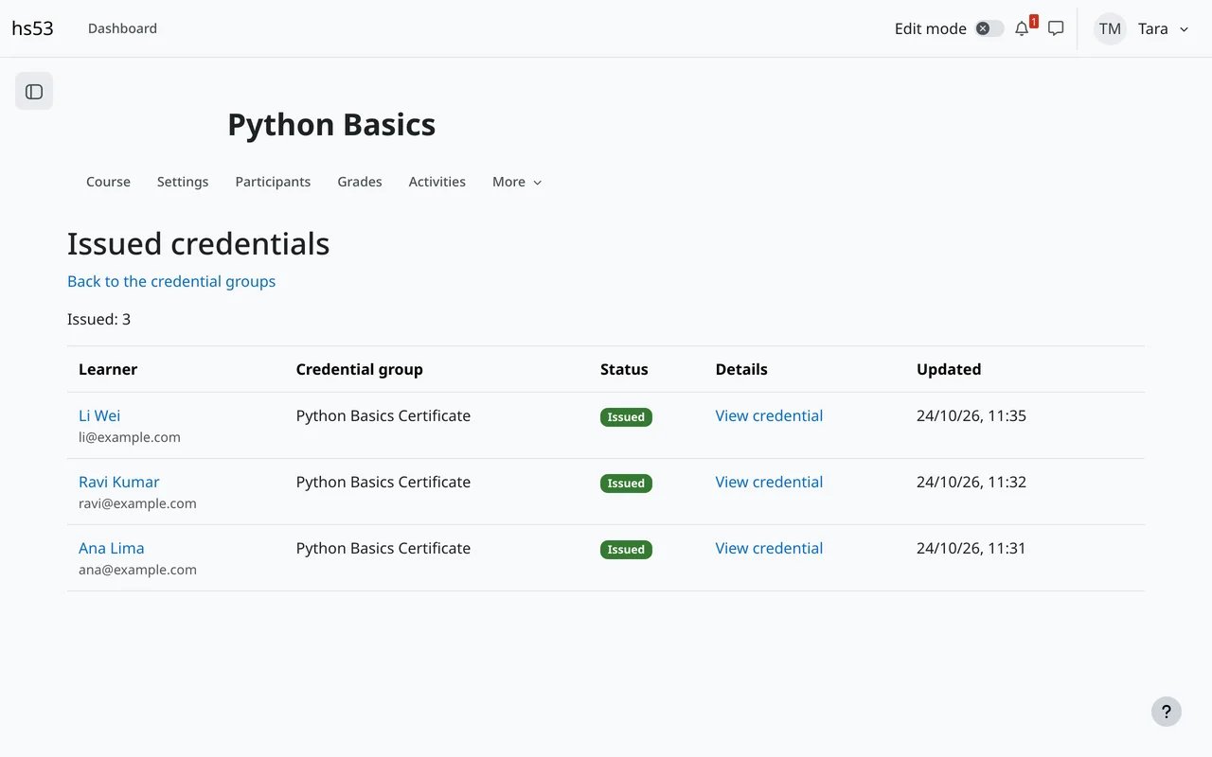
Task: Click Python Basics Certificate in Li Wei's row
Action: point(383,415)
